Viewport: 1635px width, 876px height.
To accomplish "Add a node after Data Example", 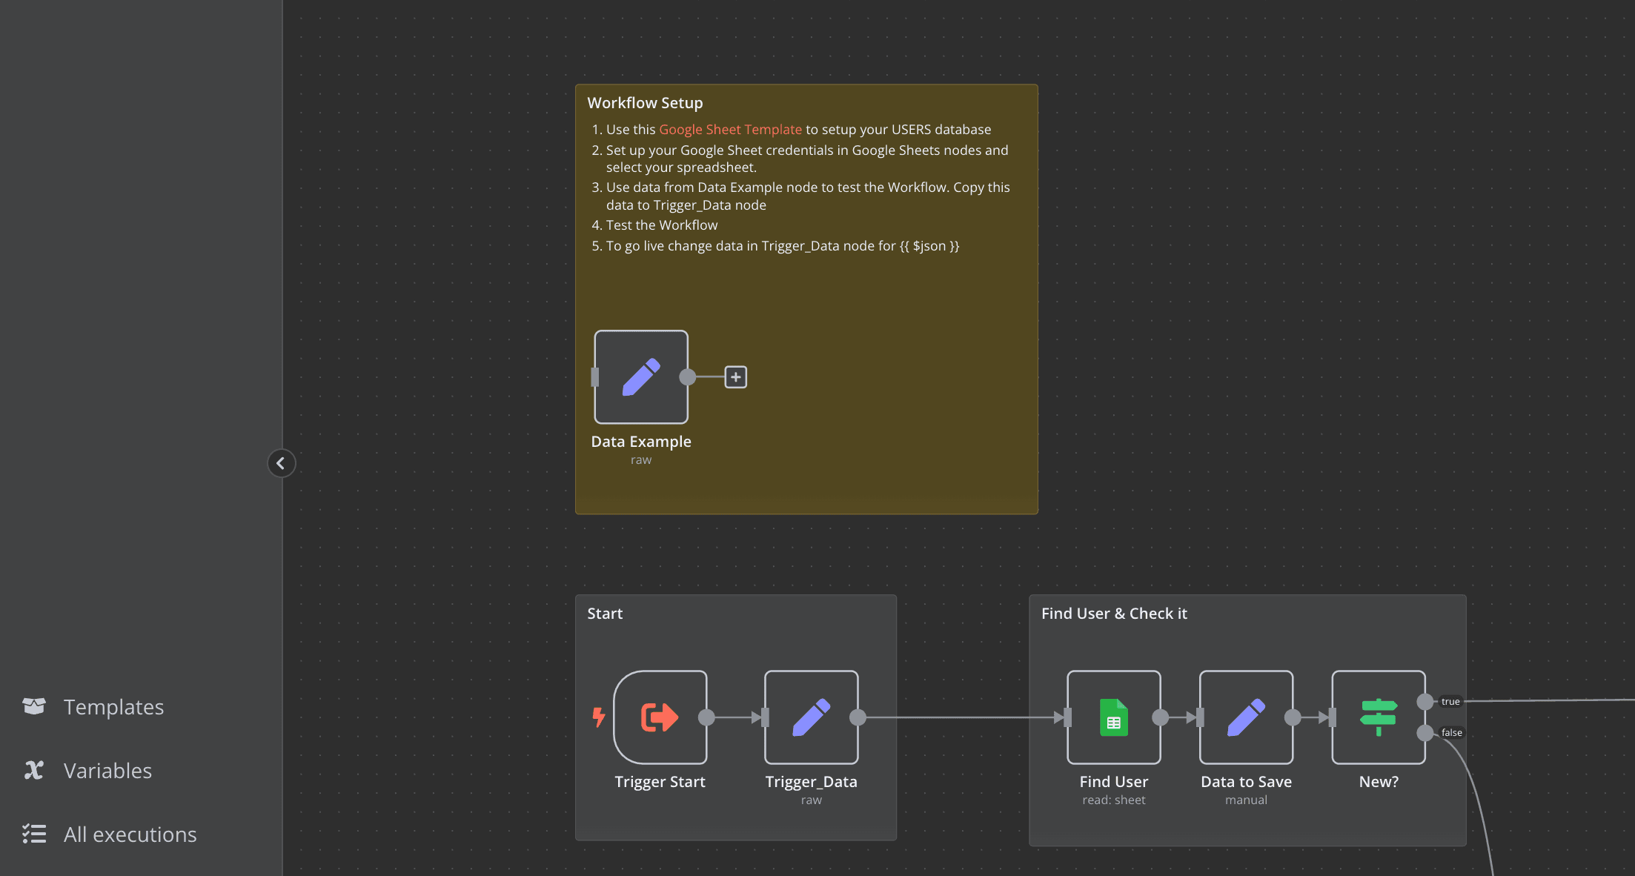I will click(x=735, y=377).
